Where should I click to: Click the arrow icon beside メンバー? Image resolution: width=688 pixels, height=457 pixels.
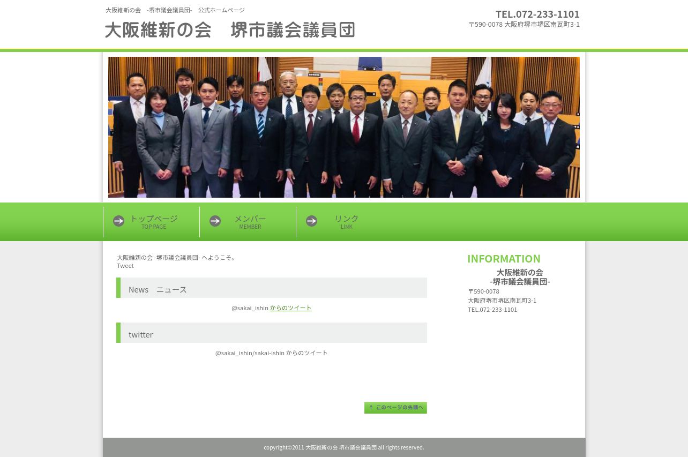(x=215, y=221)
